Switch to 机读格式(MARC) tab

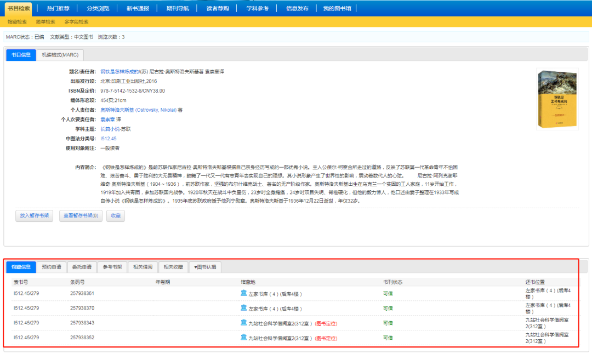[x=60, y=55]
